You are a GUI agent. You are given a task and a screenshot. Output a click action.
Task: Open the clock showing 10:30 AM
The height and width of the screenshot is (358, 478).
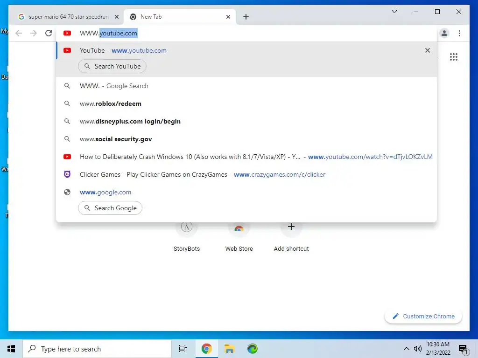[x=438, y=349]
